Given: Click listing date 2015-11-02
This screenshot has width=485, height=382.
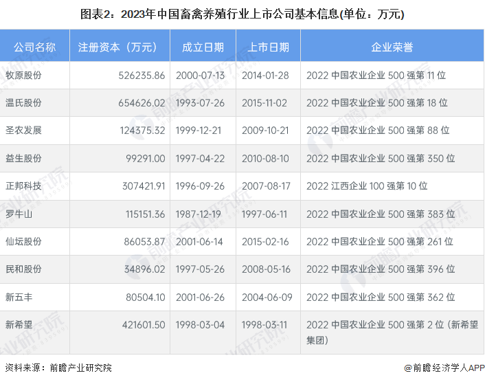Looking at the screenshot, I should pyautogui.click(x=264, y=103).
